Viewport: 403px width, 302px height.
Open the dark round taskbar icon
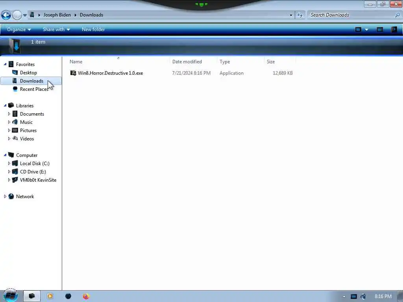tap(68, 296)
